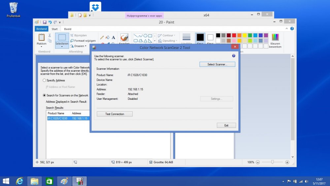This screenshot has width=330, height=186.
Task: Choose Search for Scanners on the Network
Action: (x=44, y=95)
